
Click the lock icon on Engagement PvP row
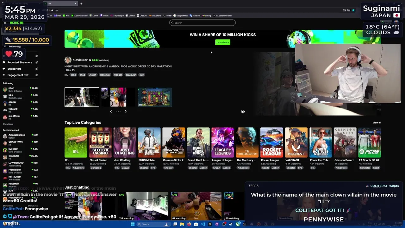coord(37,75)
